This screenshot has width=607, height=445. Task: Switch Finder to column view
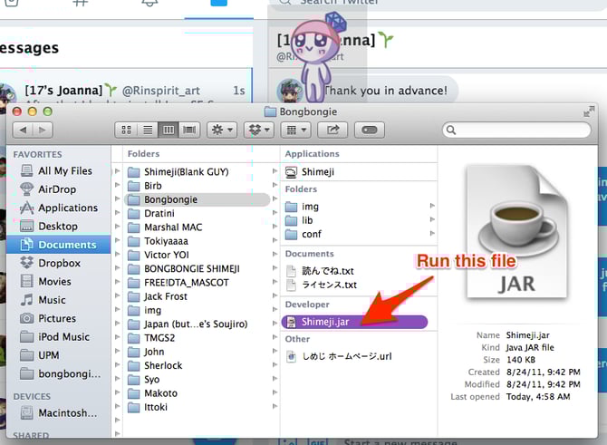click(169, 130)
